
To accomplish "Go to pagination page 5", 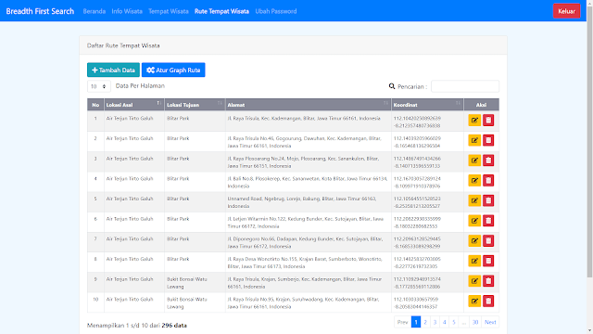I will (x=453, y=322).
